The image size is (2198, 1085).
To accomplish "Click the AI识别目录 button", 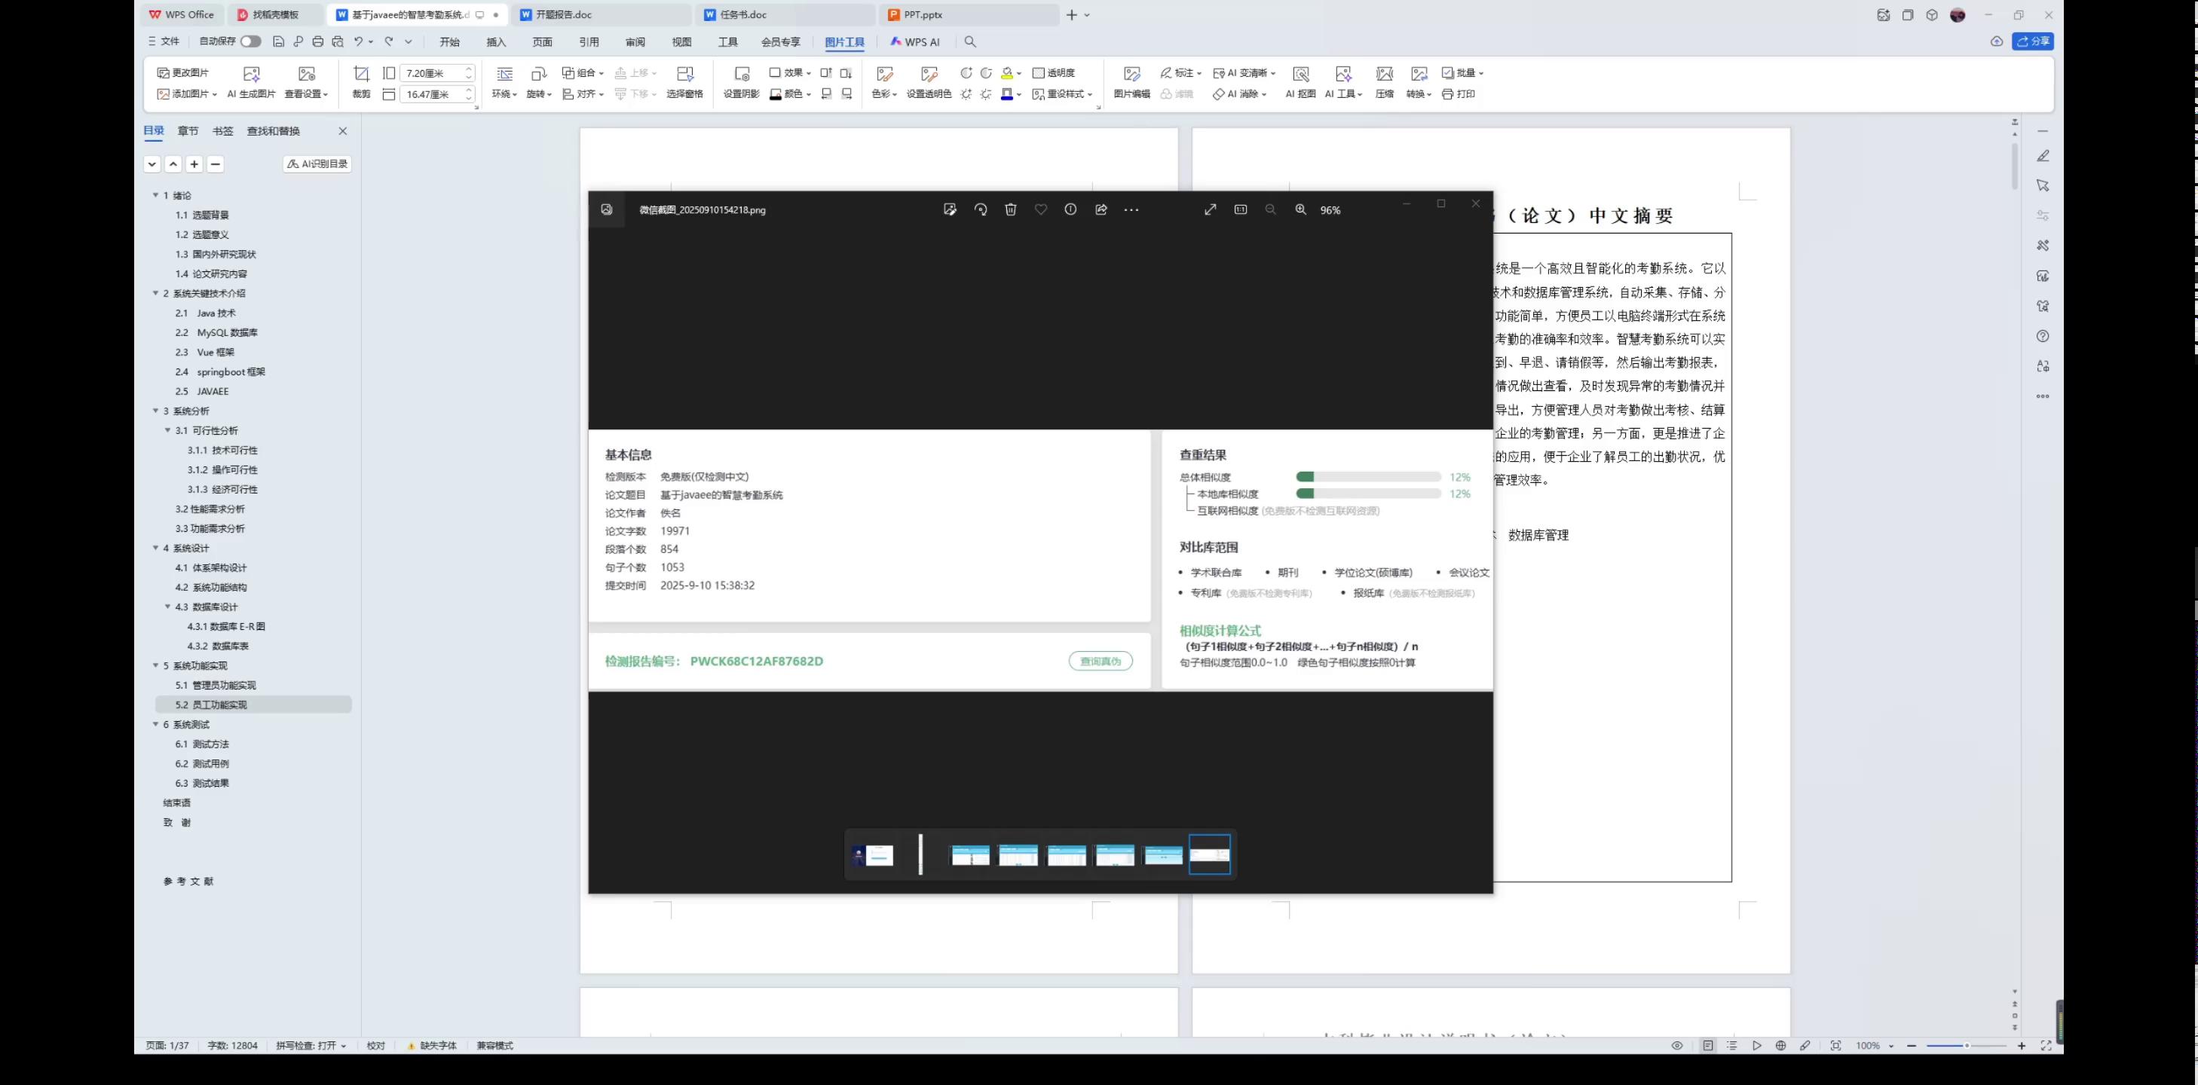I will pyautogui.click(x=317, y=163).
